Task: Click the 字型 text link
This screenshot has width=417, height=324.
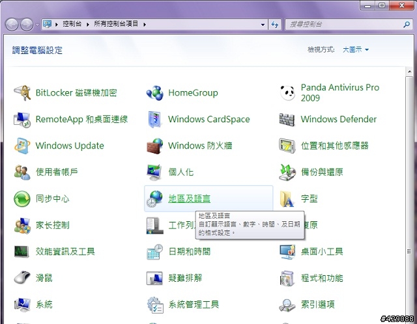Action: tap(309, 198)
